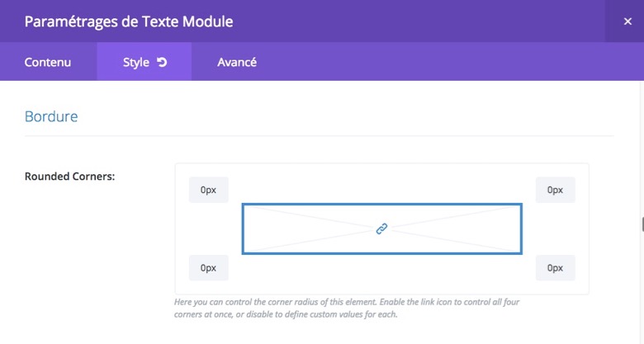Toggle the link icon for corner values
Screen dimensions: 644x344
point(381,229)
